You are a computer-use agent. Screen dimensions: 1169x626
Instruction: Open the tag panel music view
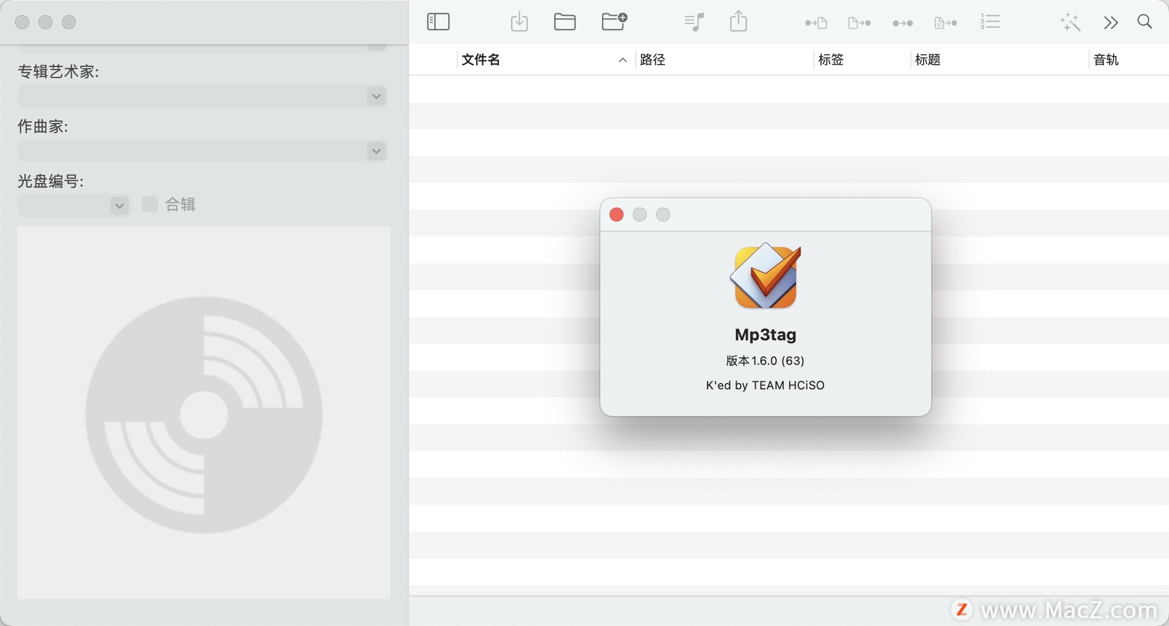pyautogui.click(x=693, y=21)
